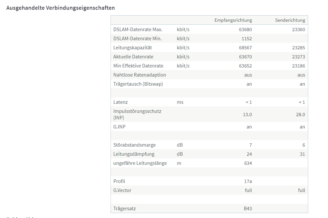Click the Störabstandsmarge row label

coord(134,145)
